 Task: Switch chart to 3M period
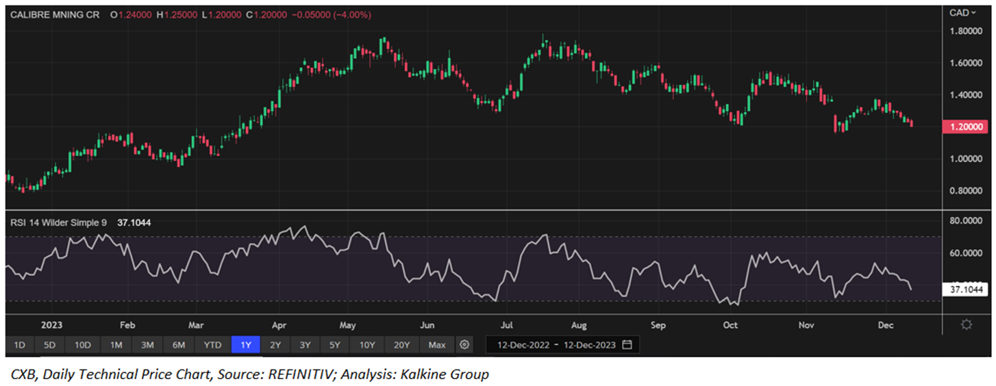[147, 345]
